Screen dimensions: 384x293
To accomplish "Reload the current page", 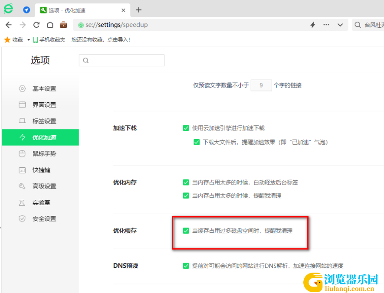I will [36, 25].
